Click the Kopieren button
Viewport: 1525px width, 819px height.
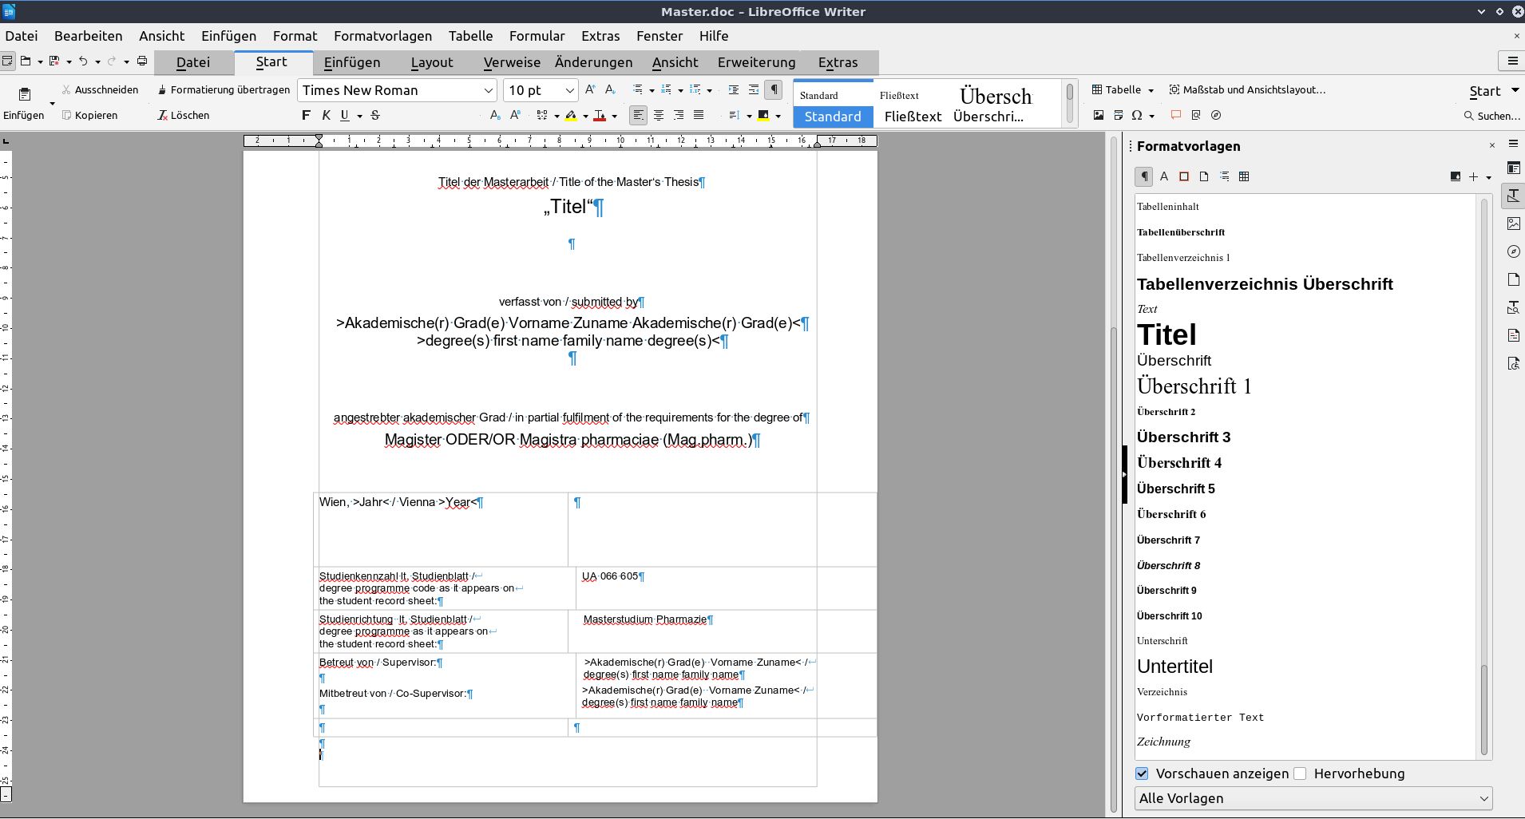click(89, 116)
